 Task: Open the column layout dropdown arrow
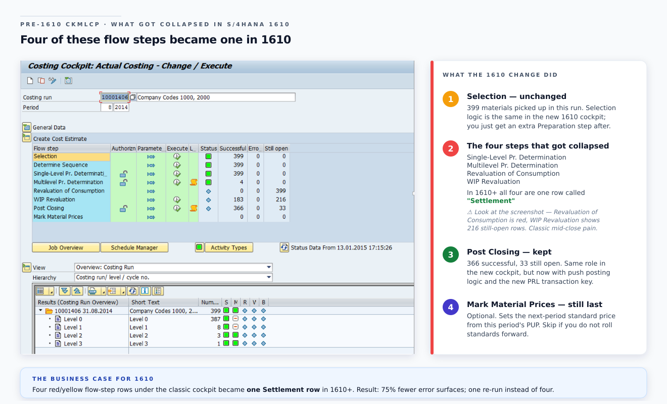[x=51, y=292]
